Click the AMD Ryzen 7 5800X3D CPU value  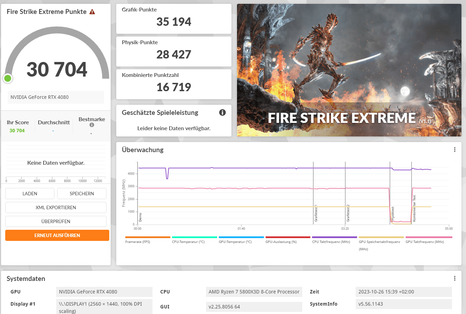254,292
